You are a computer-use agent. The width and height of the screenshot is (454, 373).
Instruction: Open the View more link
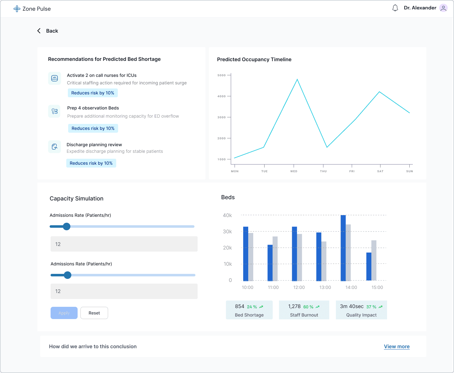(397, 346)
